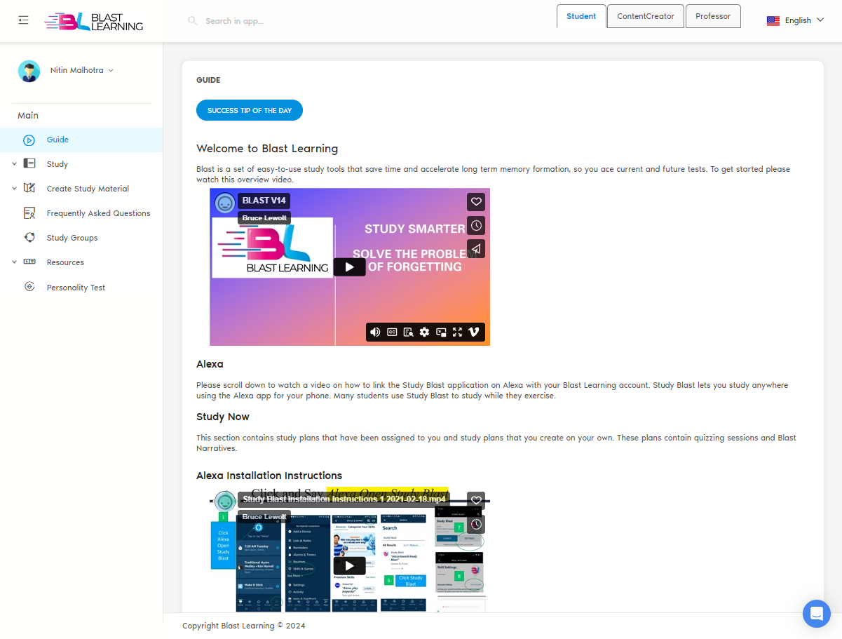Open the chat support bubble

[816, 613]
